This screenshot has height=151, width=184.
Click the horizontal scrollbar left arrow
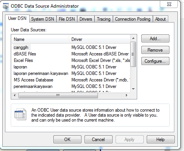point(15,95)
